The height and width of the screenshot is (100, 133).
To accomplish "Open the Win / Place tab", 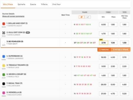I will point(8,4).
